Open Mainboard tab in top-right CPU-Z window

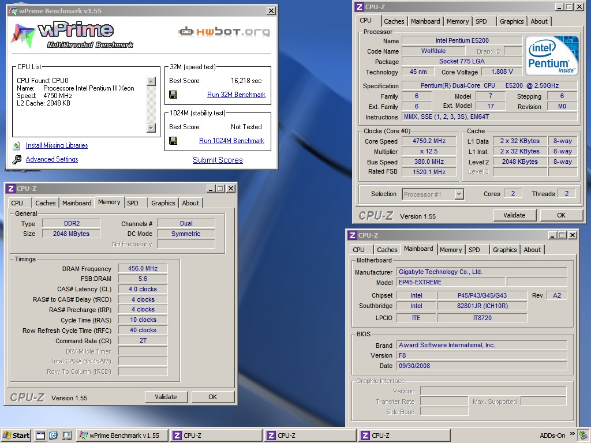pos(425,21)
